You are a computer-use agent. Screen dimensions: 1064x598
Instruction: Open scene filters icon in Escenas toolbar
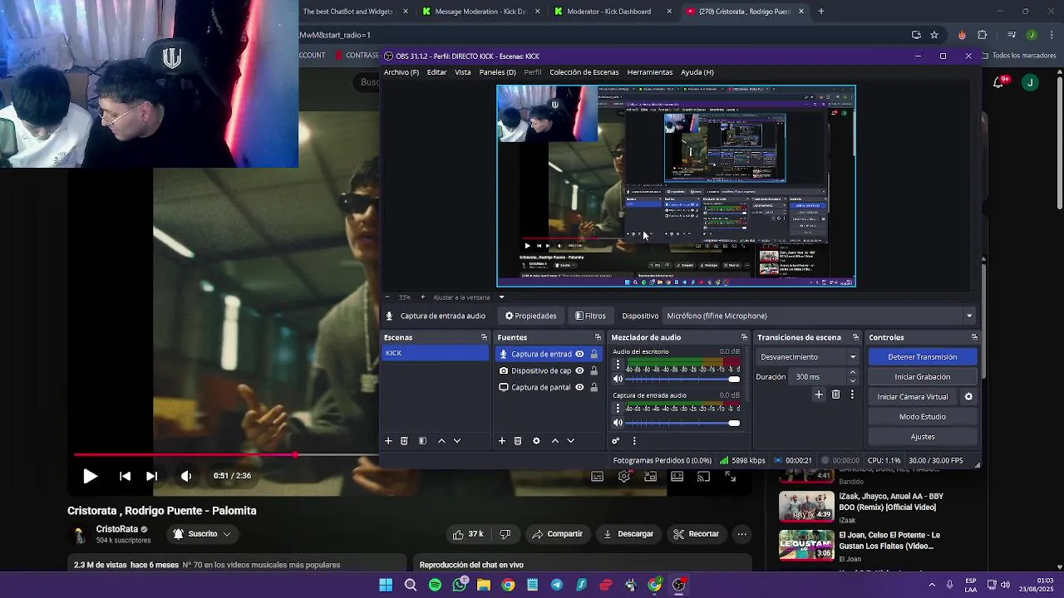pyautogui.click(x=422, y=441)
